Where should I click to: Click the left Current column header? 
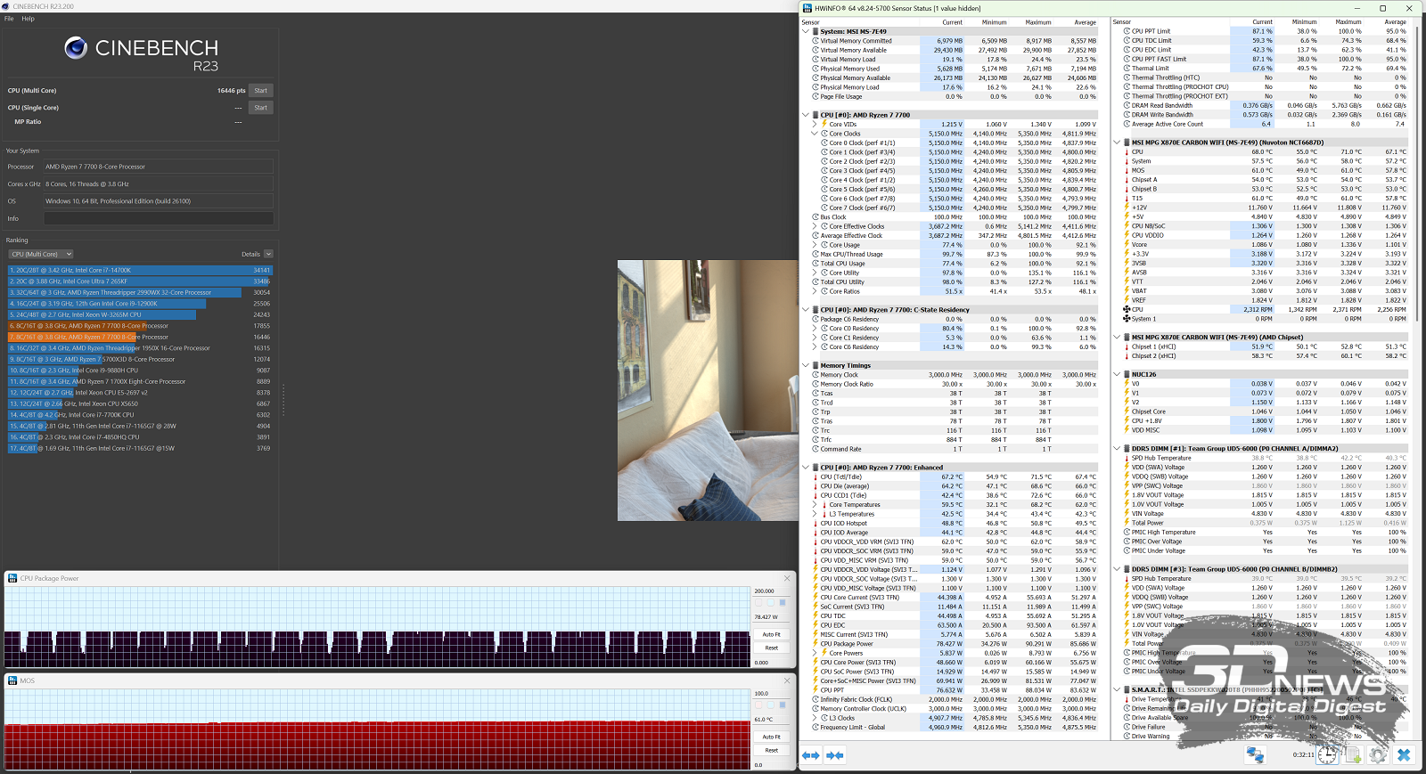point(952,22)
